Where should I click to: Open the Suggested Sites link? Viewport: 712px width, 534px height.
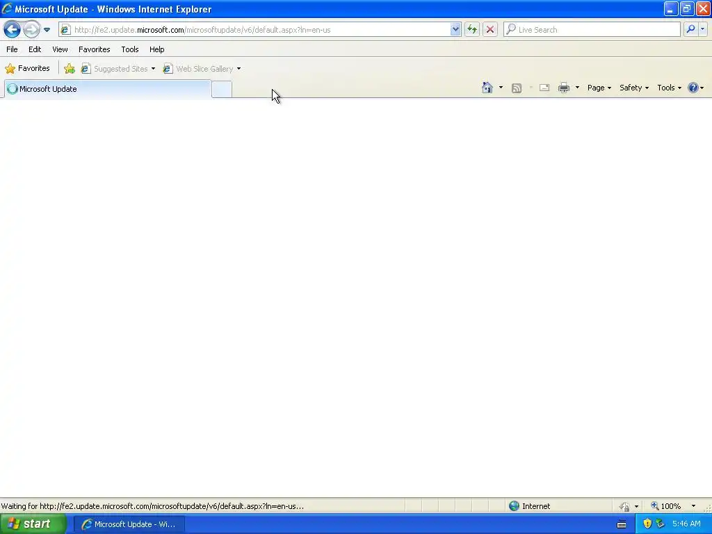[115, 69]
